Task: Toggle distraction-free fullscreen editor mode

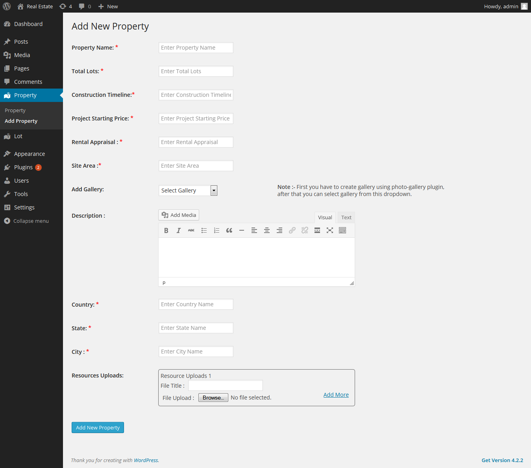Action: 330,231
